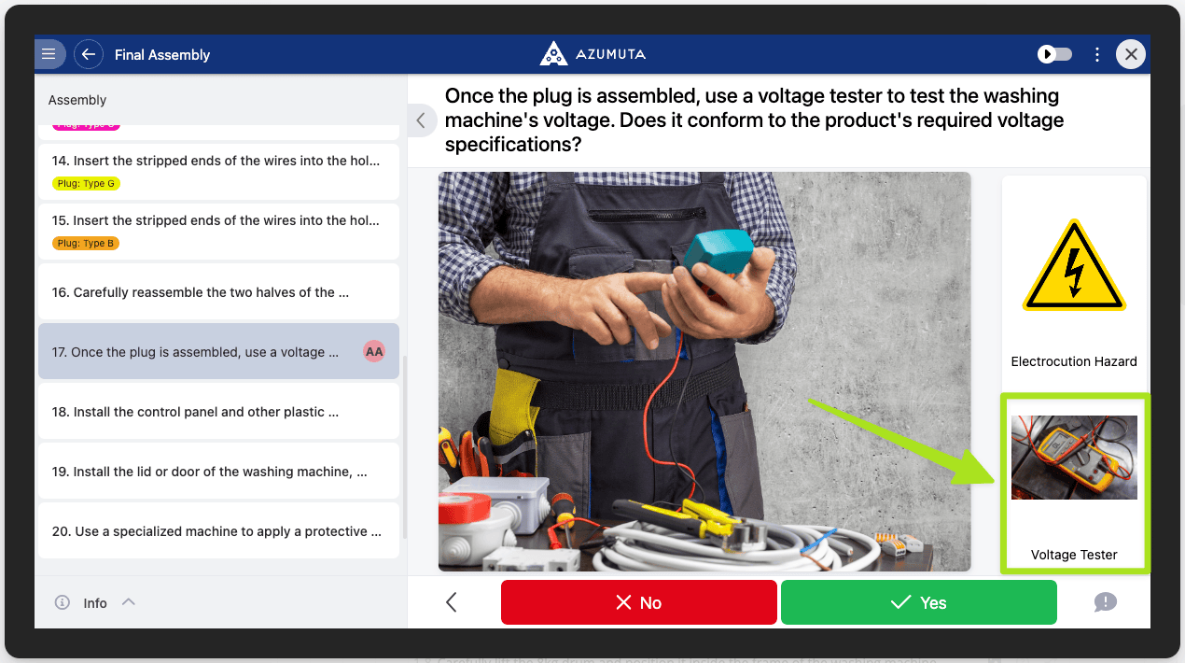Close the work instruction with X icon

(1131, 54)
